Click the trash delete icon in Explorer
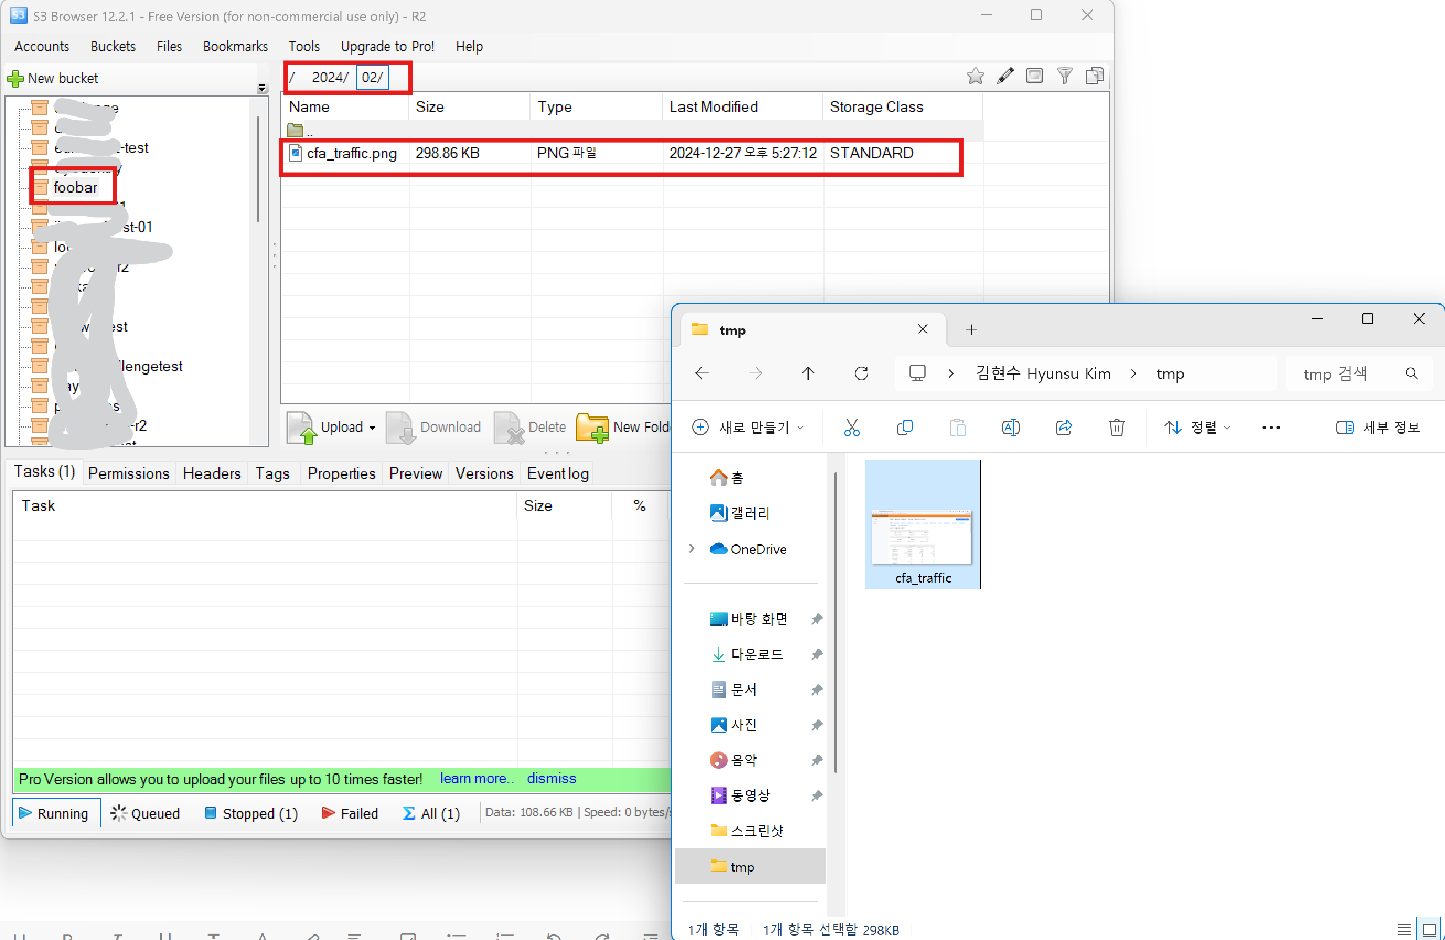Screen dimensions: 1445x940 click(x=1116, y=428)
